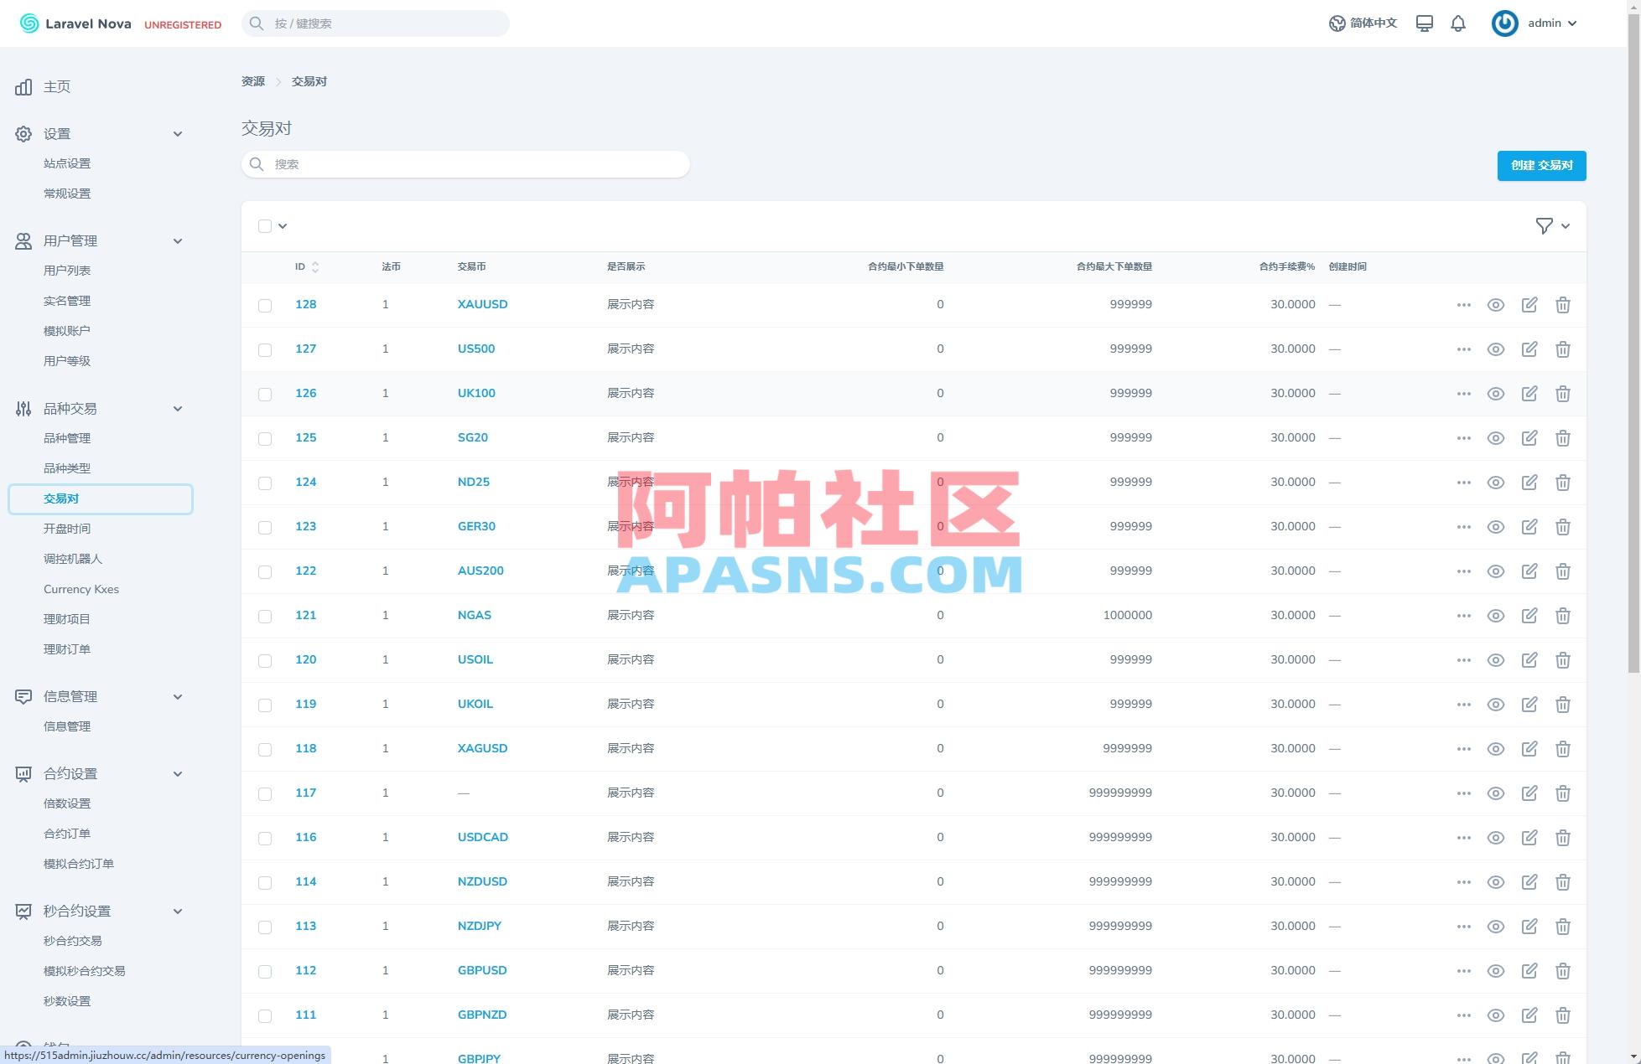The image size is (1641, 1064).
Task: Open the actions menu (...) for row 126
Action: (1464, 393)
